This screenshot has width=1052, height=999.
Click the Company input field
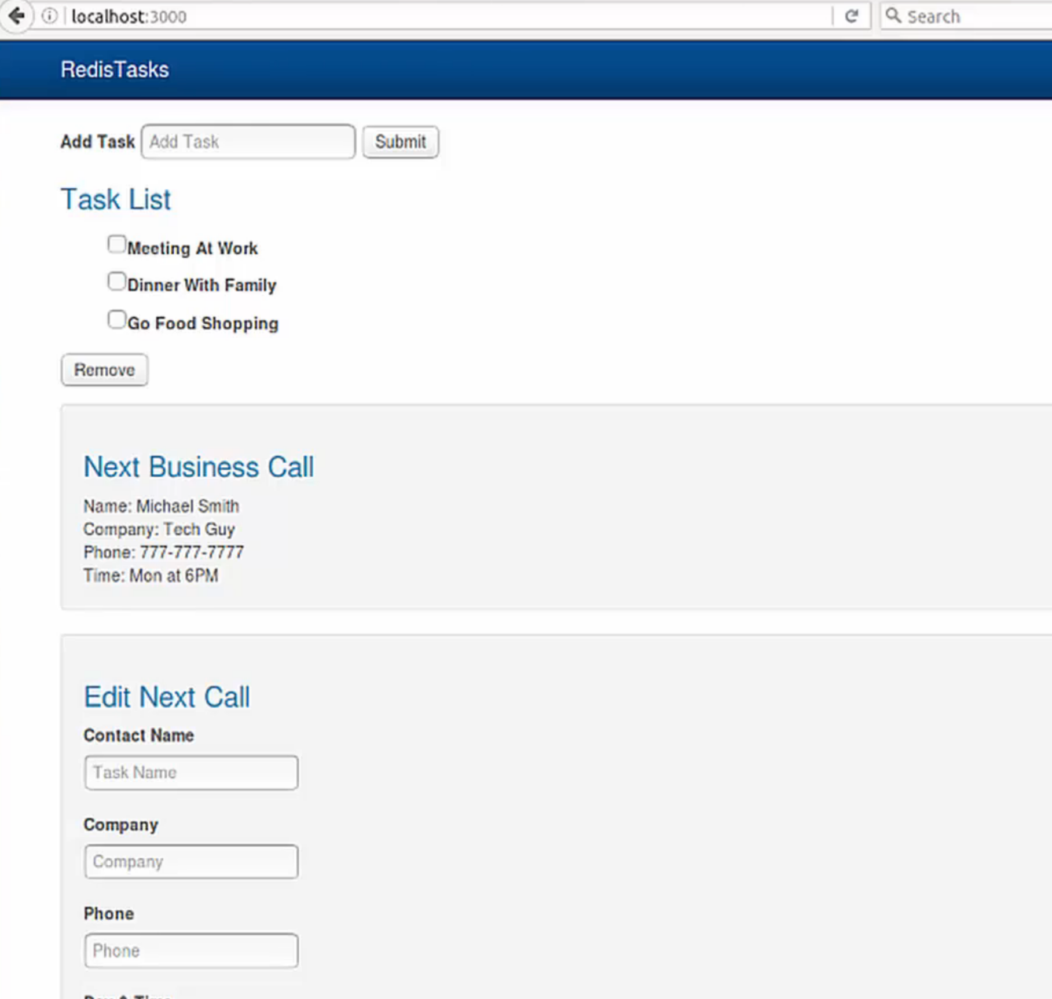(x=191, y=862)
